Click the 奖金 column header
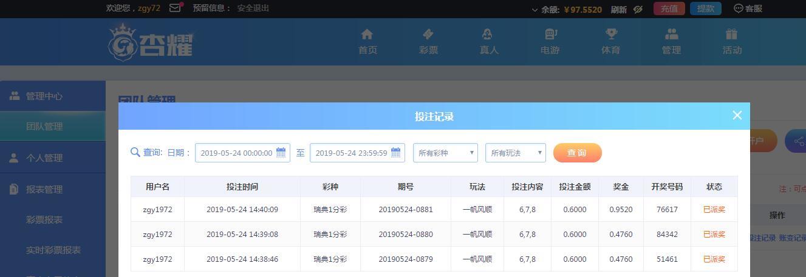Viewport: 806px width, 277px height. [621, 187]
